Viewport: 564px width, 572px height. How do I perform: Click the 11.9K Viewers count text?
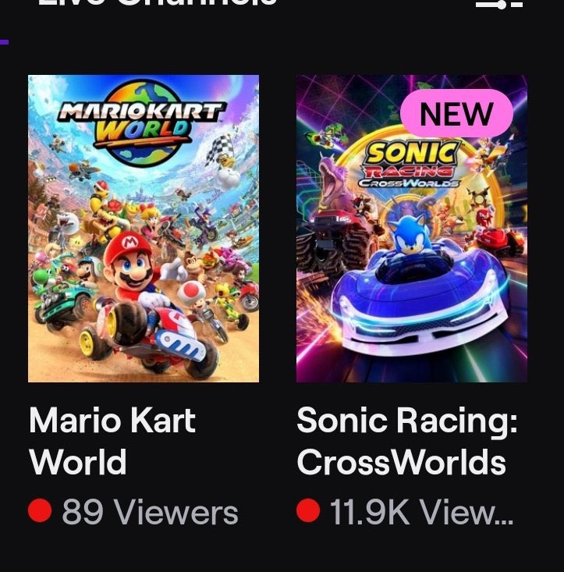point(421,513)
